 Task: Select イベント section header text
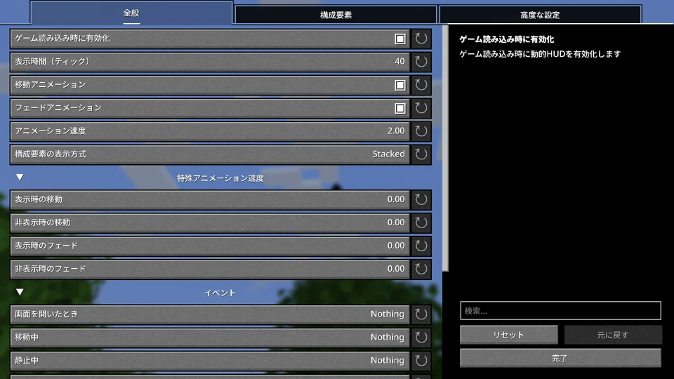pos(220,293)
